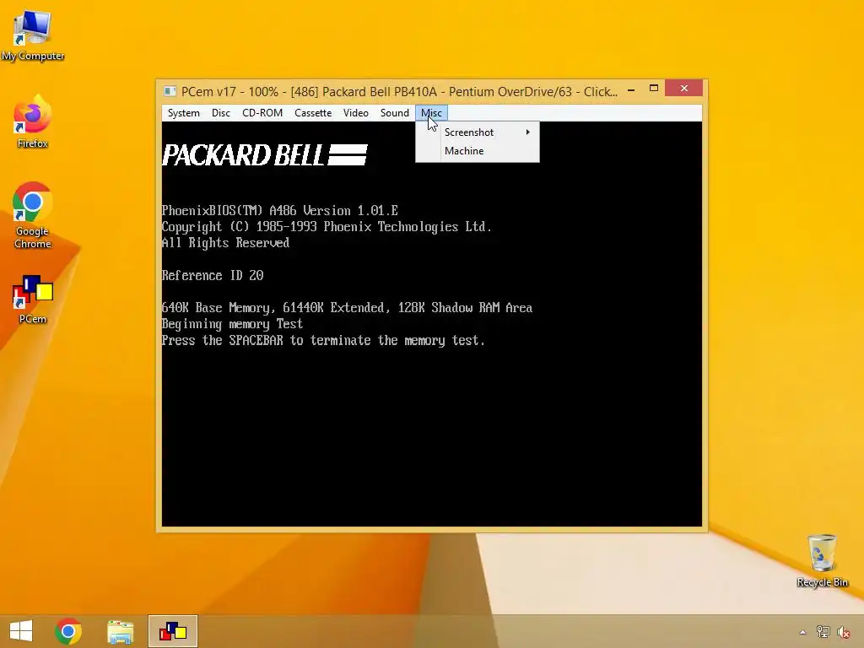Open the Disc menu
Image resolution: width=864 pixels, height=648 pixels.
[x=220, y=113]
